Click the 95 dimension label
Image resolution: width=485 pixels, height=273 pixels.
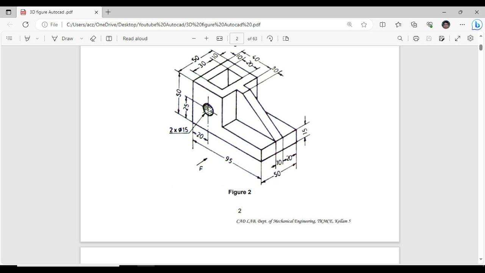(228, 160)
